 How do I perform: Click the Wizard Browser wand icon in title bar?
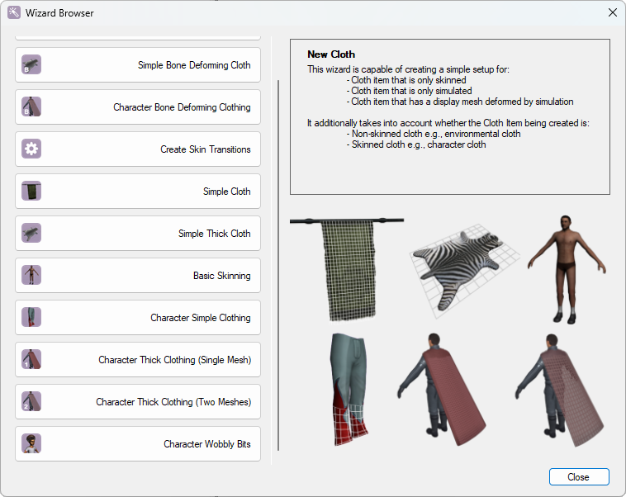tap(13, 12)
